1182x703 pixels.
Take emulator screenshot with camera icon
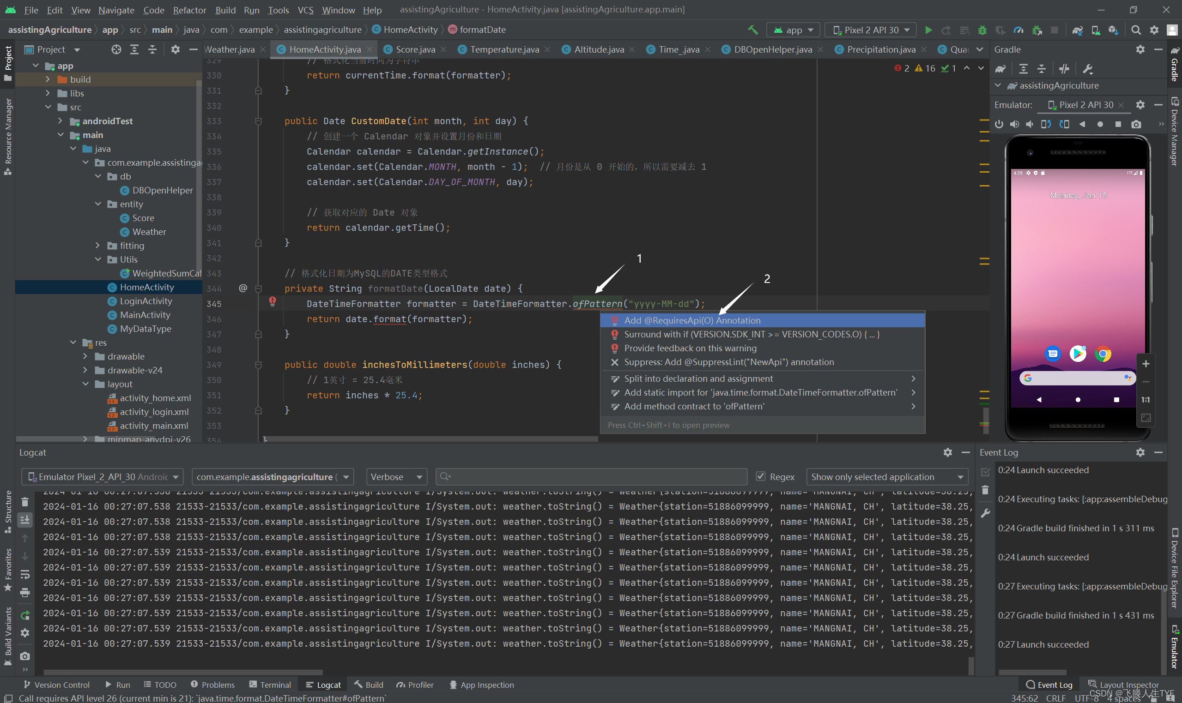tap(1136, 124)
